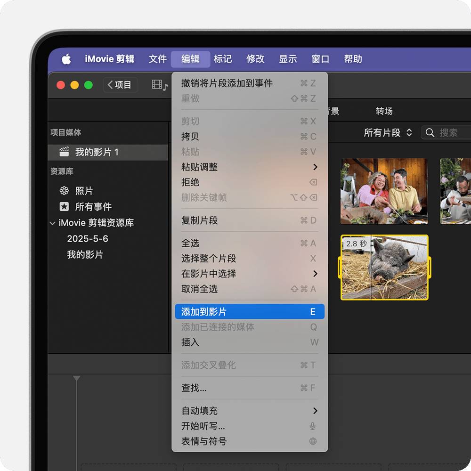
Task: Go back to 项目 browser
Action: point(121,85)
